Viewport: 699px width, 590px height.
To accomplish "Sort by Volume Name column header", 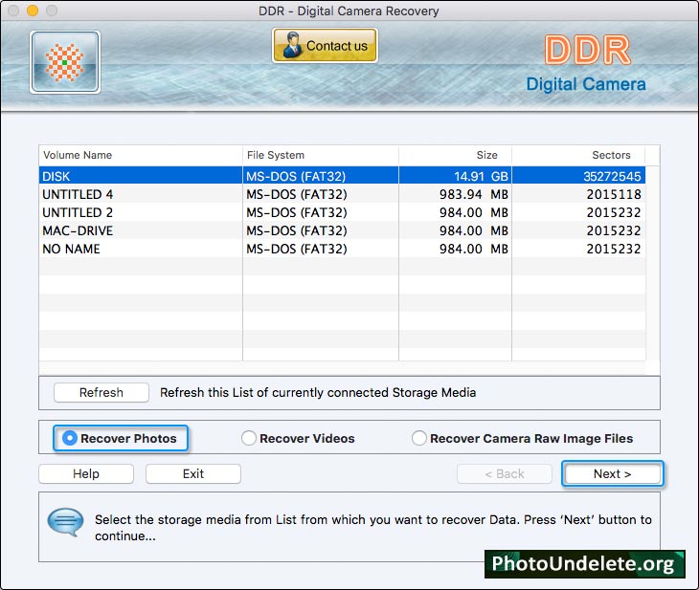I will pyautogui.click(x=141, y=155).
